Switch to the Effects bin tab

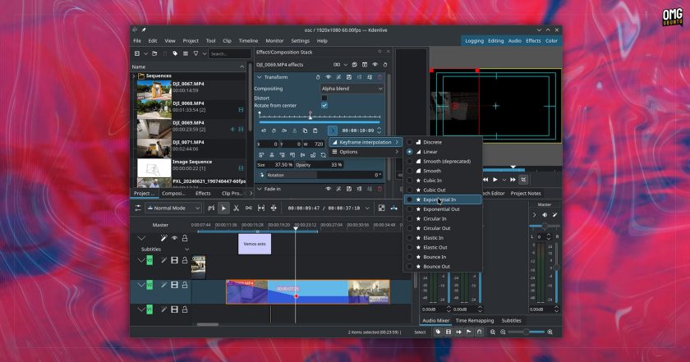pyautogui.click(x=203, y=193)
